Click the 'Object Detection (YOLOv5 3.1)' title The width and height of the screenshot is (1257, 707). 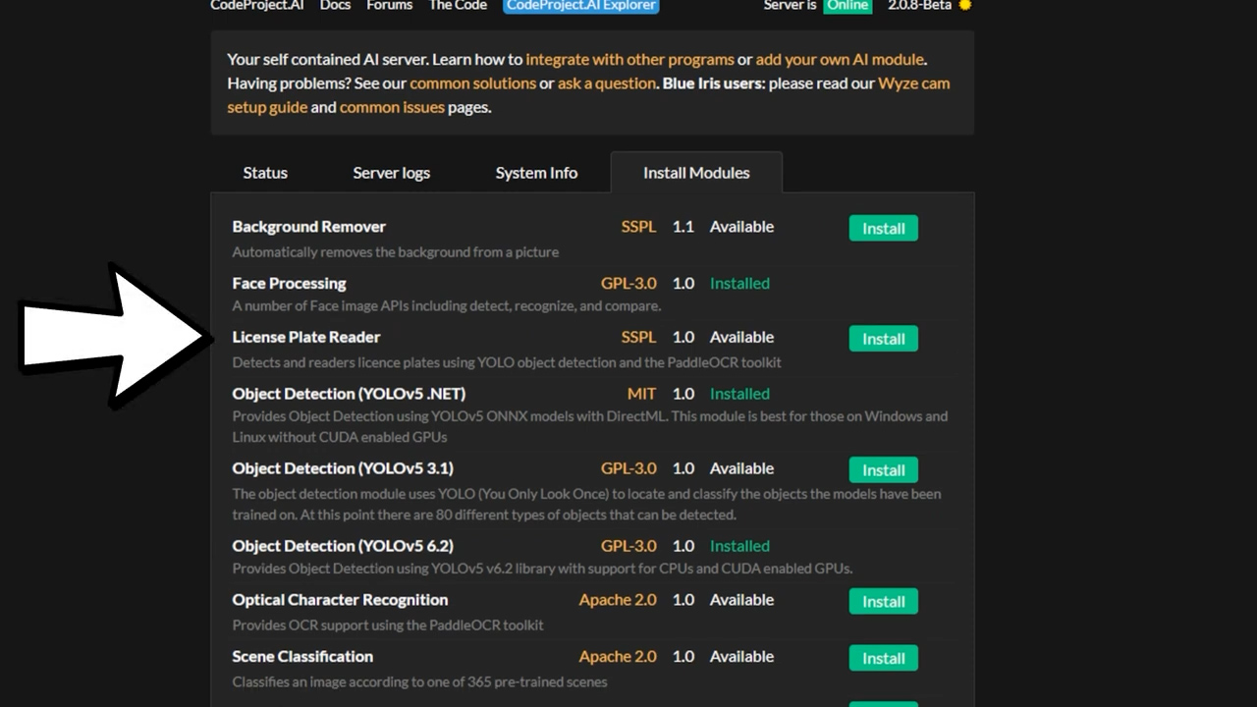click(x=343, y=468)
